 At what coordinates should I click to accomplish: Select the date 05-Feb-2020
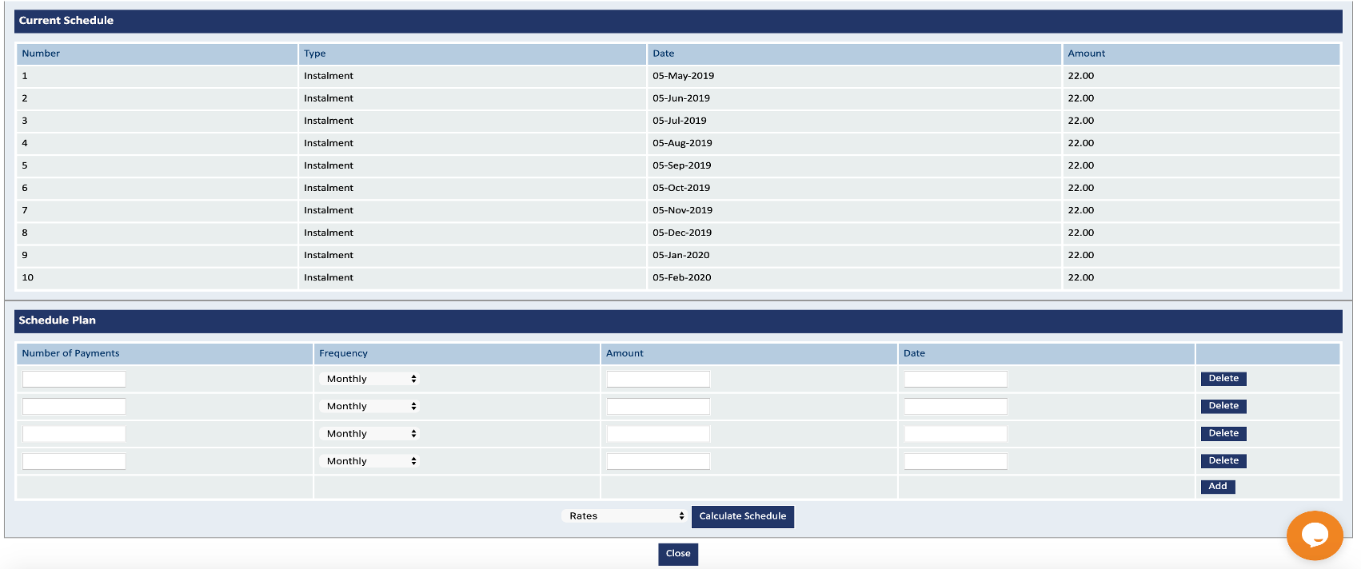pyautogui.click(x=681, y=277)
